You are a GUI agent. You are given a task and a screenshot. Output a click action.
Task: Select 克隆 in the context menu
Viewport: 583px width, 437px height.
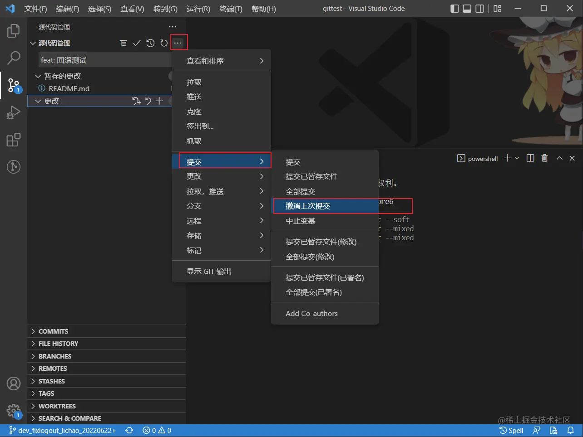coord(222,112)
